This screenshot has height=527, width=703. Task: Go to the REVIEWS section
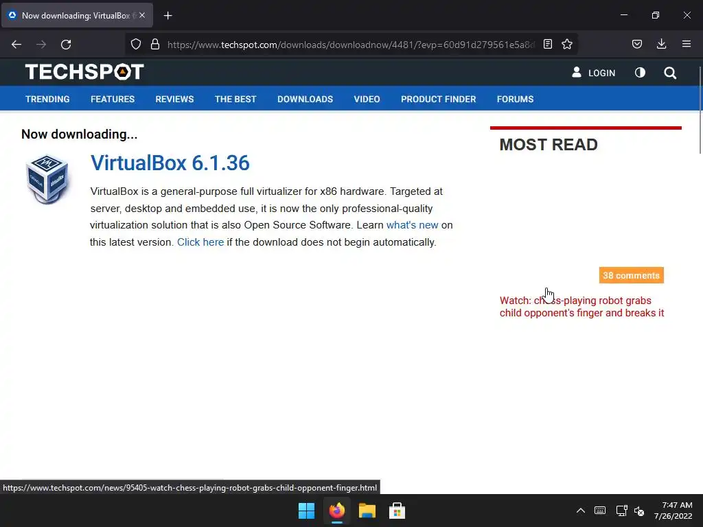click(174, 99)
